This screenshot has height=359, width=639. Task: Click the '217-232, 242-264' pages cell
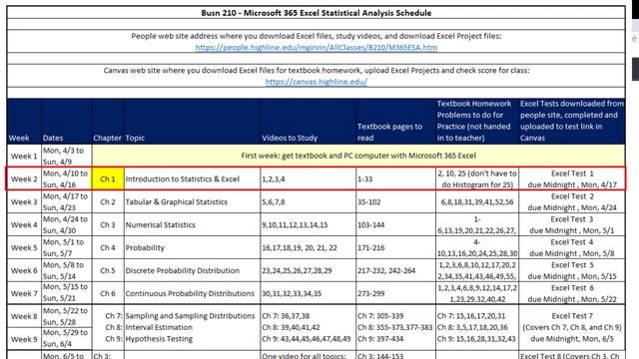point(395,270)
